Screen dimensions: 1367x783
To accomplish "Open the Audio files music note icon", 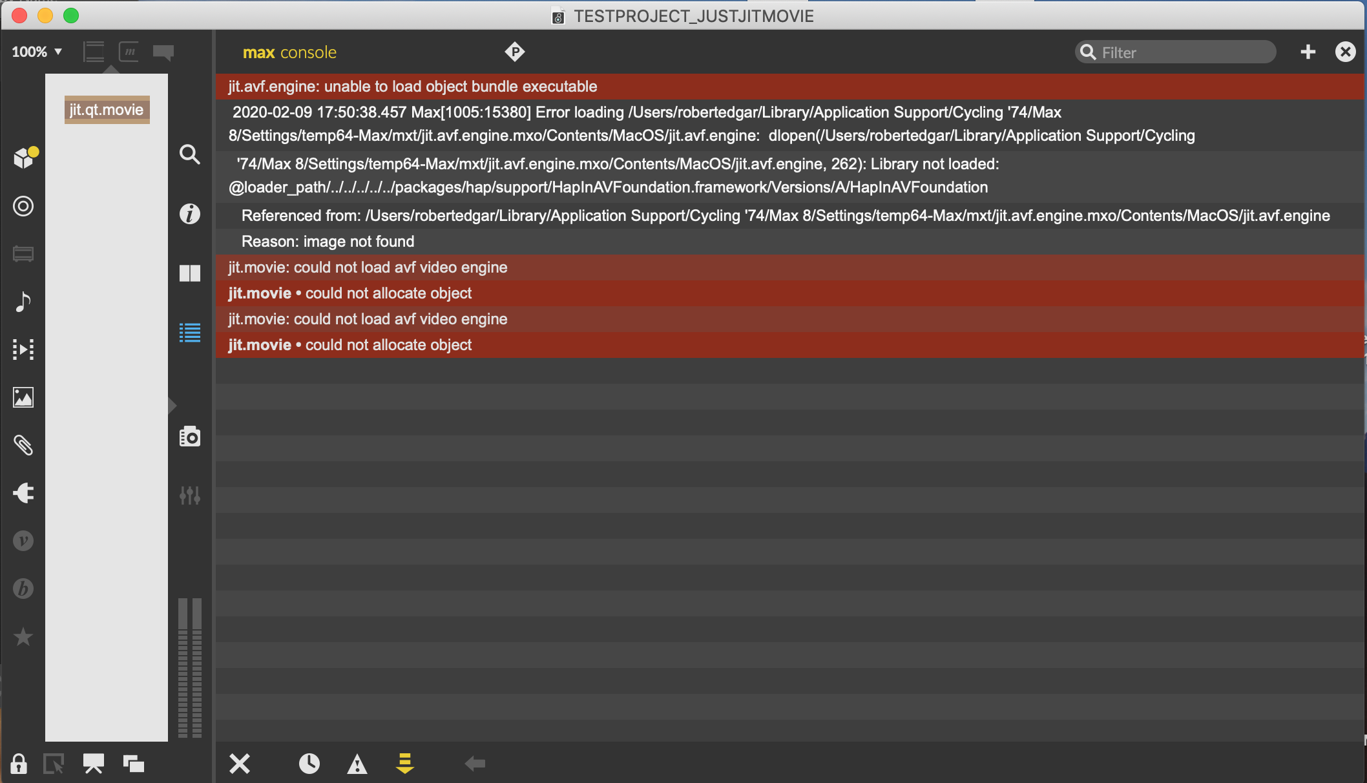I will tap(23, 302).
